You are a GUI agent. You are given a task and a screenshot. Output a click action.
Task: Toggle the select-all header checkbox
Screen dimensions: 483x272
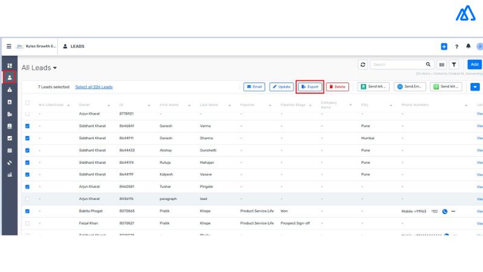click(x=27, y=103)
